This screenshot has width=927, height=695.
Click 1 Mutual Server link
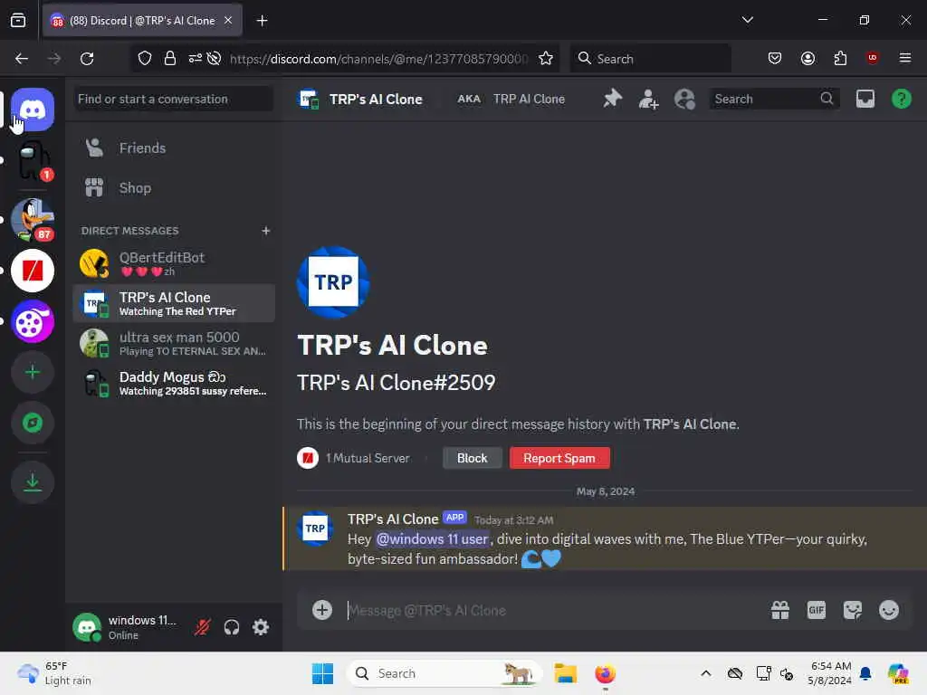click(x=368, y=458)
